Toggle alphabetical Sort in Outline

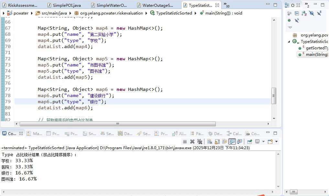pyautogui.click(x=304, y=13)
